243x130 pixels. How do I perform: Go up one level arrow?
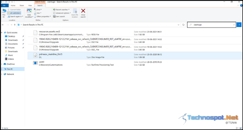[x=15, y=25]
